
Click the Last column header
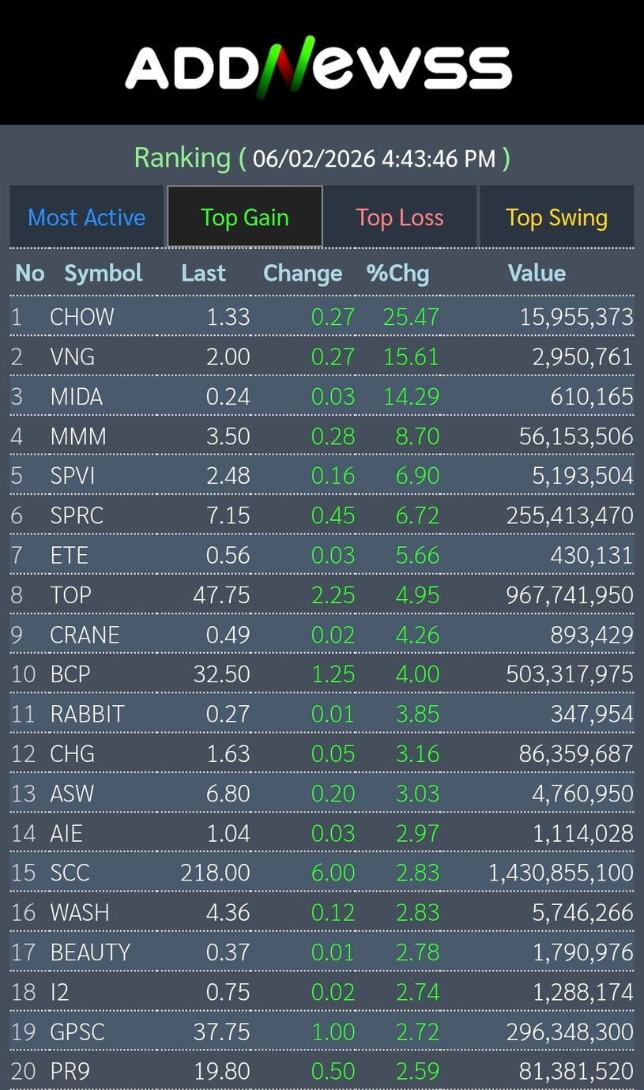coord(203,273)
